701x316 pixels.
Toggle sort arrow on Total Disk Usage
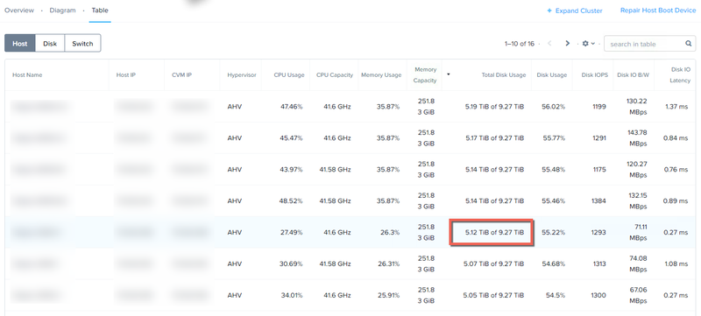(449, 74)
